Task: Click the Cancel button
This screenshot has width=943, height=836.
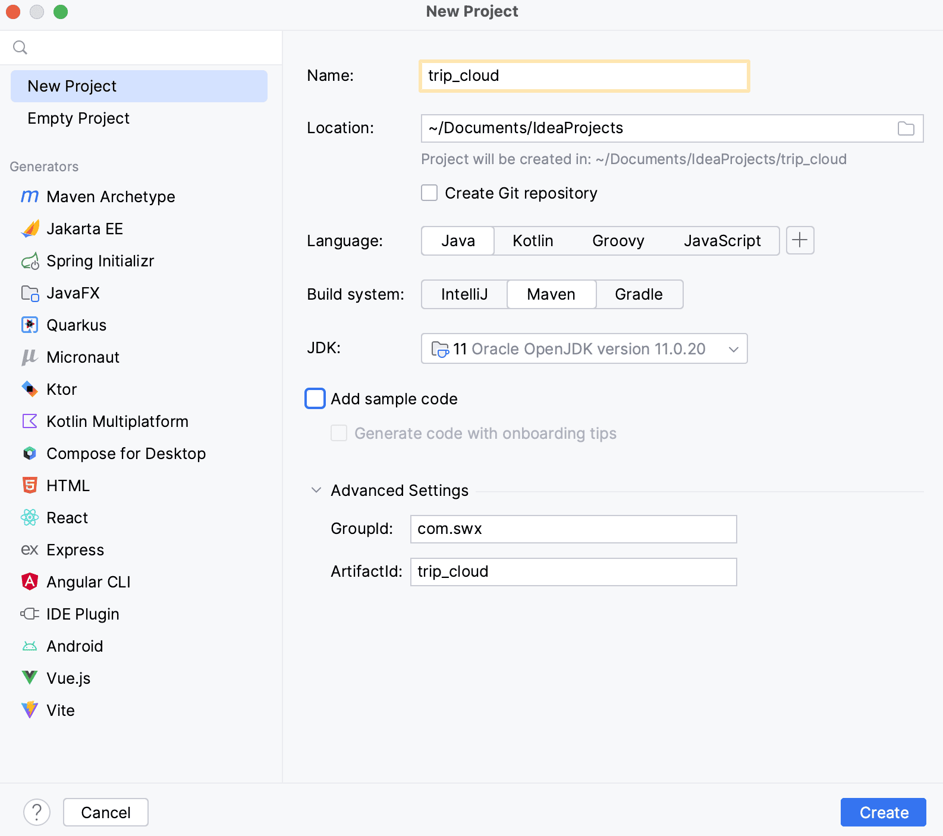Action: click(106, 812)
